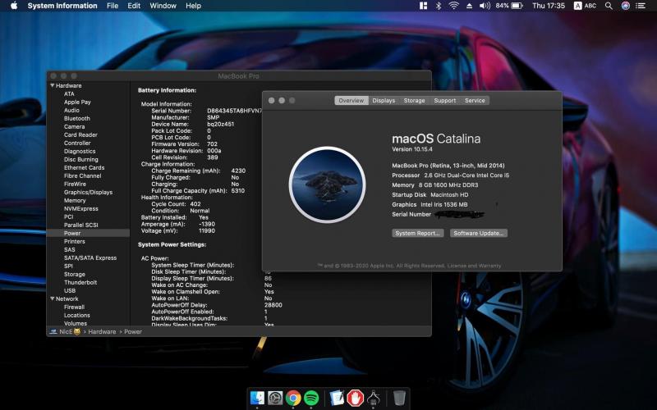Open Spotify from the Dock
Image resolution: width=657 pixels, height=410 pixels.
click(311, 398)
